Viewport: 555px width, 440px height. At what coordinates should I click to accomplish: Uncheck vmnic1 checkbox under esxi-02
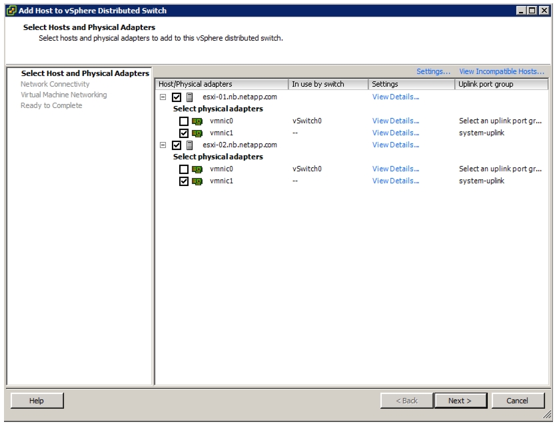pos(184,181)
